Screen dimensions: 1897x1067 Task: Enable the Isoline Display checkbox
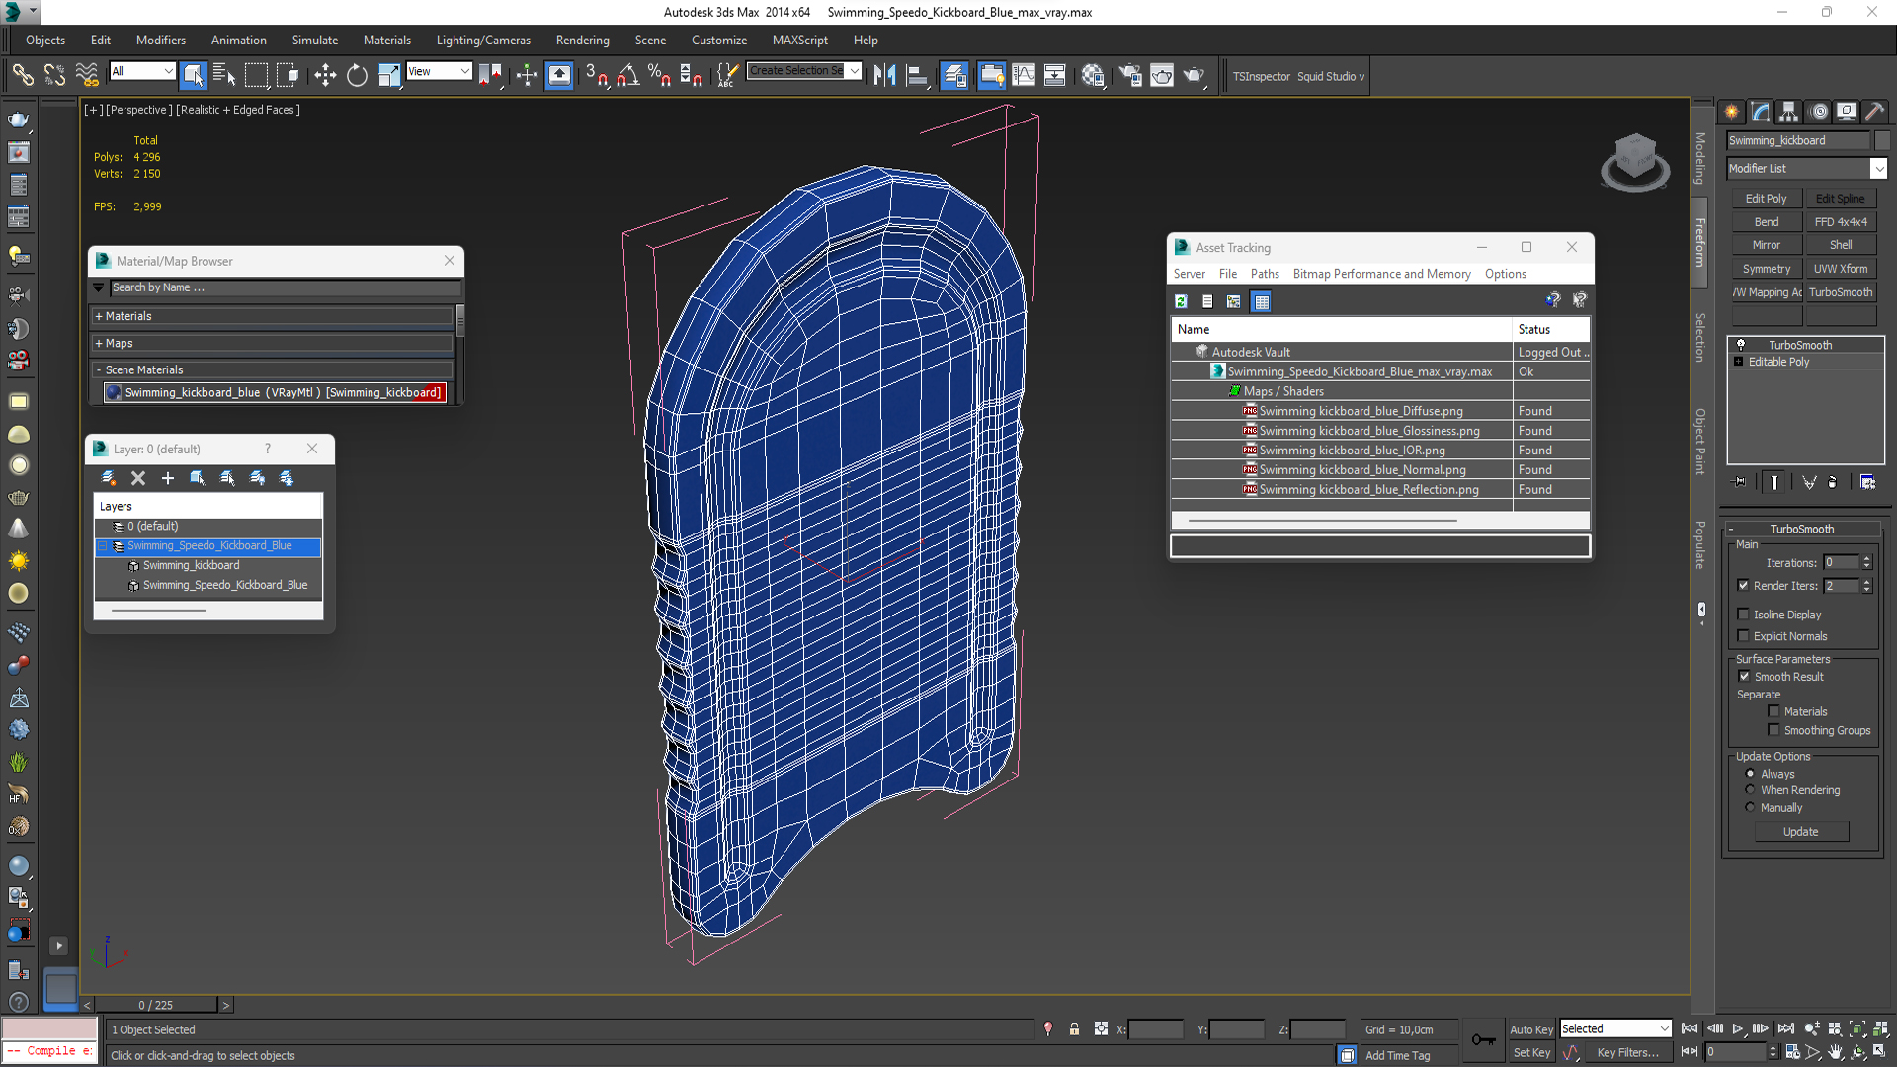[1744, 615]
